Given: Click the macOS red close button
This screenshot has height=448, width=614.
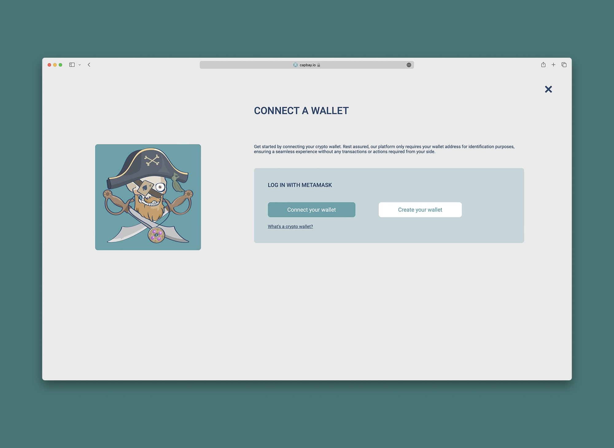Looking at the screenshot, I should [x=49, y=65].
